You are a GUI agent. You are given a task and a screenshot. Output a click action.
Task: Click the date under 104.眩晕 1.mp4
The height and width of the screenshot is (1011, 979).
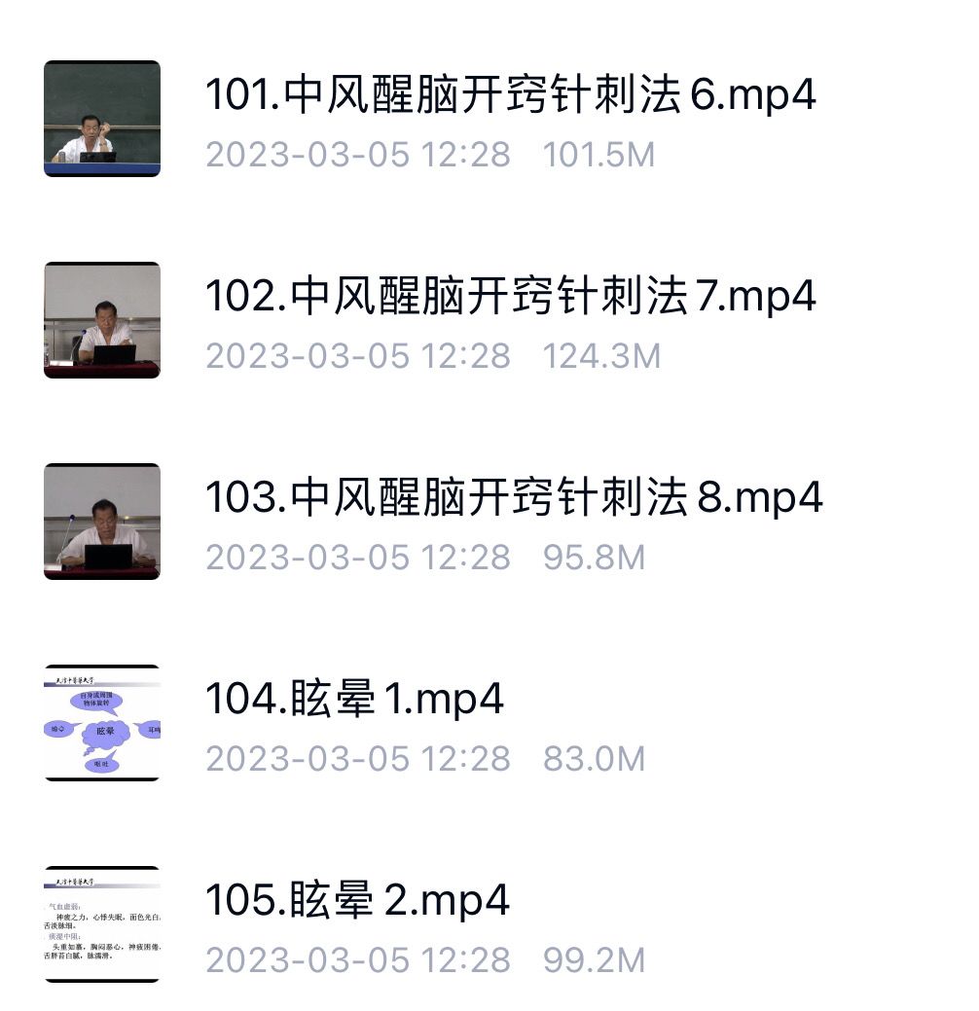tap(358, 759)
